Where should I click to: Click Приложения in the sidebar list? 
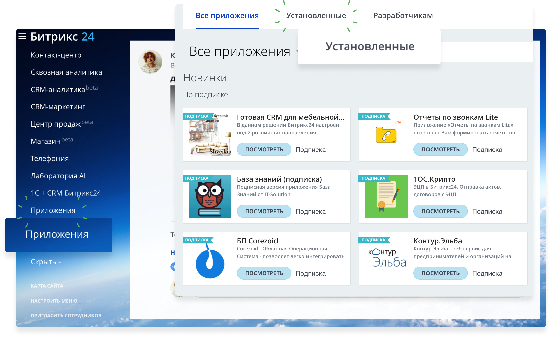[x=53, y=210]
